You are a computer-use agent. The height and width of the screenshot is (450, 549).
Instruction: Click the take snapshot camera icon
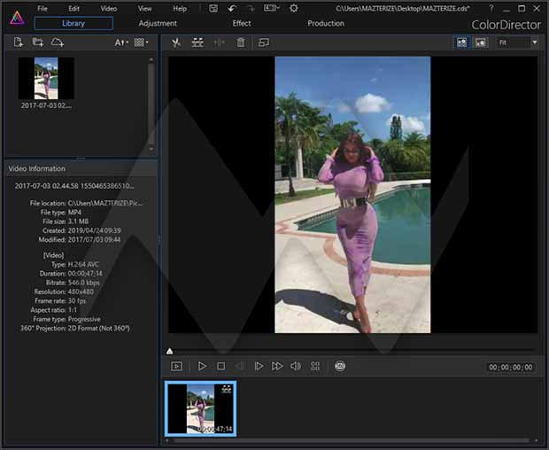tap(340, 367)
